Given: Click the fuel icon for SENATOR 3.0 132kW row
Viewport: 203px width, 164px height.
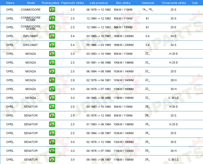Looking at the screenshot, I should (x=52, y=142).
